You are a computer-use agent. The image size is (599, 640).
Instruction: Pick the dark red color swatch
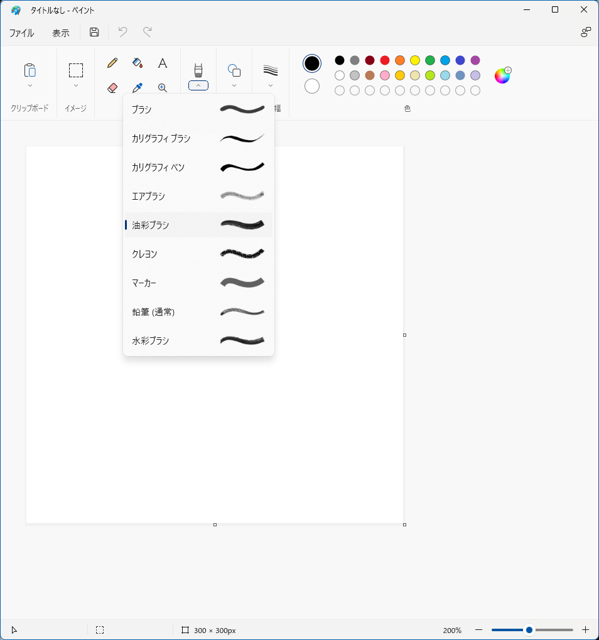coord(370,60)
